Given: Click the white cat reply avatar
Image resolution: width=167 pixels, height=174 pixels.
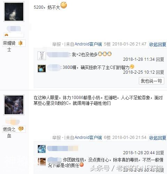Looking at the screenshot, I should [42, 56].
